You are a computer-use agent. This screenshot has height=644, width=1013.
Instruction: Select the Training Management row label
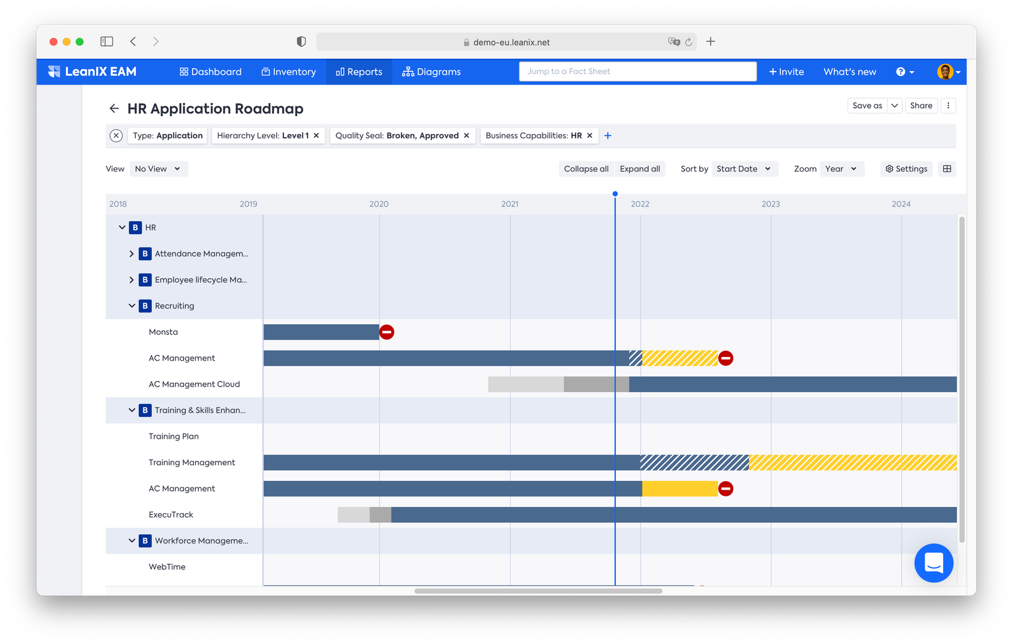191,462
